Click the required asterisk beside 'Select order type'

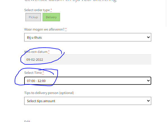[x=51, y=10]
